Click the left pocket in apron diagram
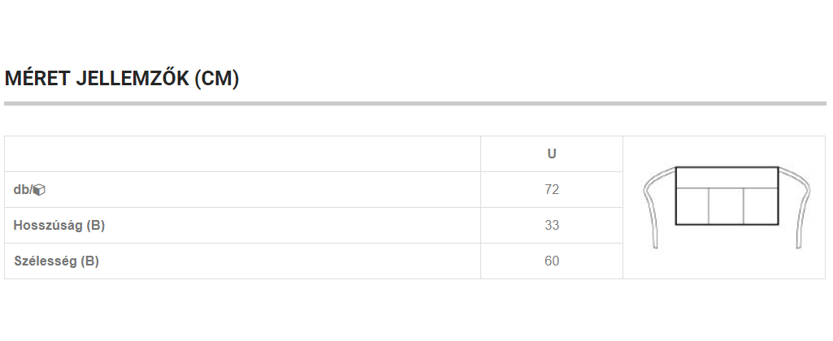Viewport: 833px width, 341px height. [x=692, y=205]
